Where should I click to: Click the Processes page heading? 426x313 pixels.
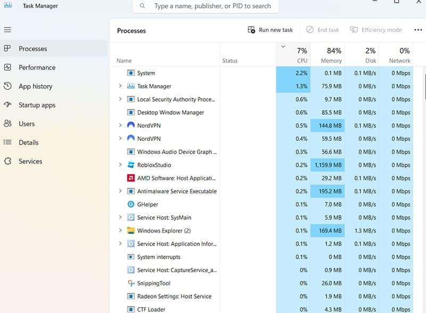pos(132,31)
